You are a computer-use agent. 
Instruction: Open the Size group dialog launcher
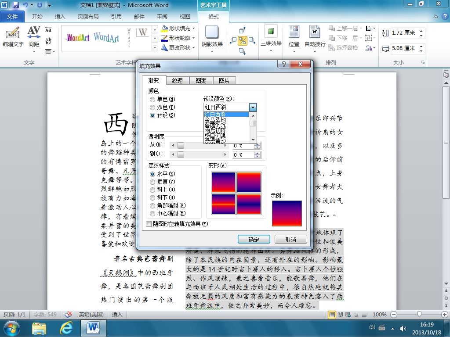(423, 62)
